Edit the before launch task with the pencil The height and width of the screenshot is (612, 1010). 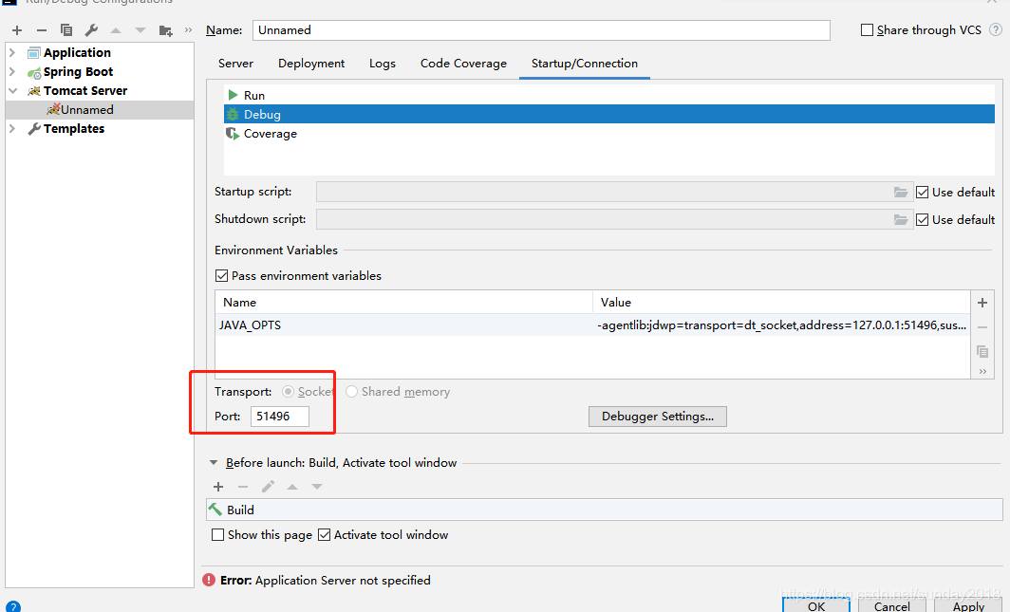pyautogui.click(x=268, y=487)
